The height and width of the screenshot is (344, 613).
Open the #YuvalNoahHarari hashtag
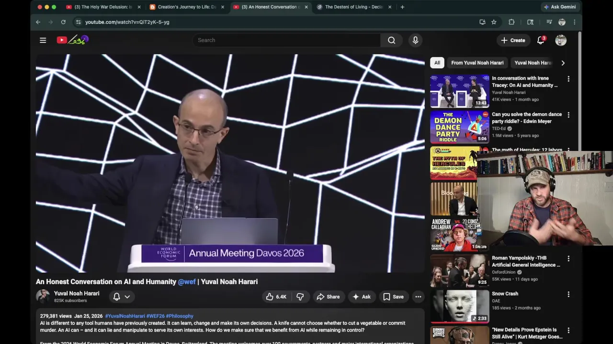[125, 316]
